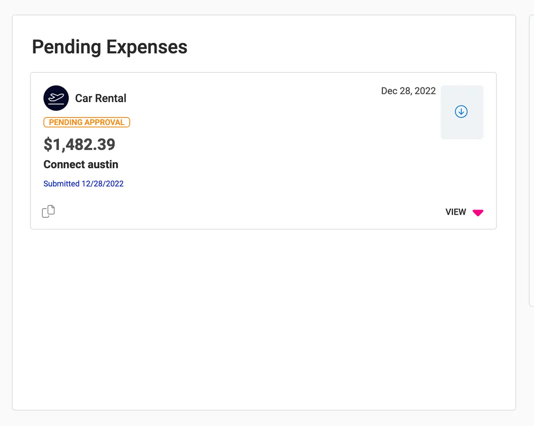Click the PENDING APPROVAL status badge

[x=86, y=122]
